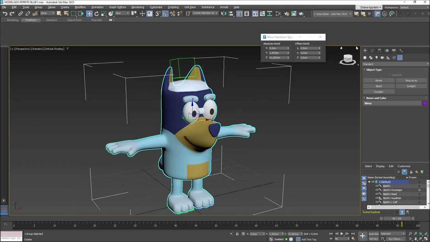This screenshot has width=430, height=242.
Task: Open the Standard category dropdown
Action: coord(395,64)
